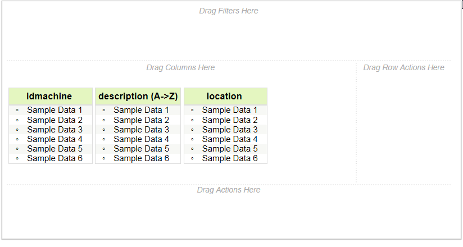Click the Drag Actions Here zone
Viewport: 463px width, 247px height.
point(228,190)
